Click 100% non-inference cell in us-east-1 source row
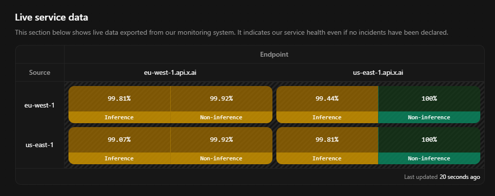This screenshot has height=196, width=495. (x=429, y=139)
